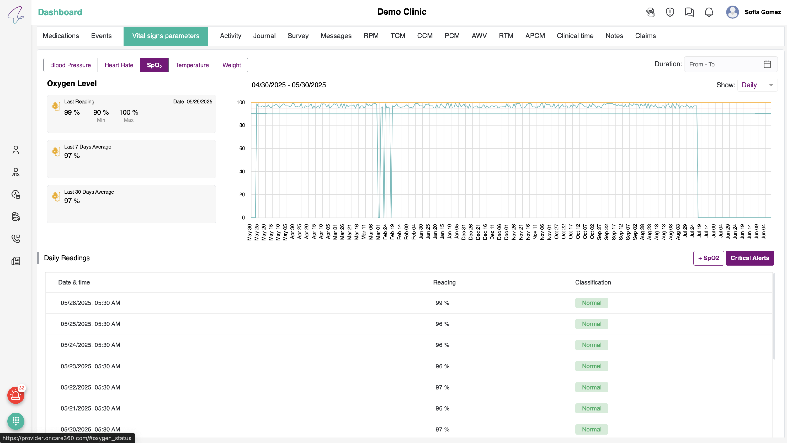Go to the Clinical time tab

(575, 36)
